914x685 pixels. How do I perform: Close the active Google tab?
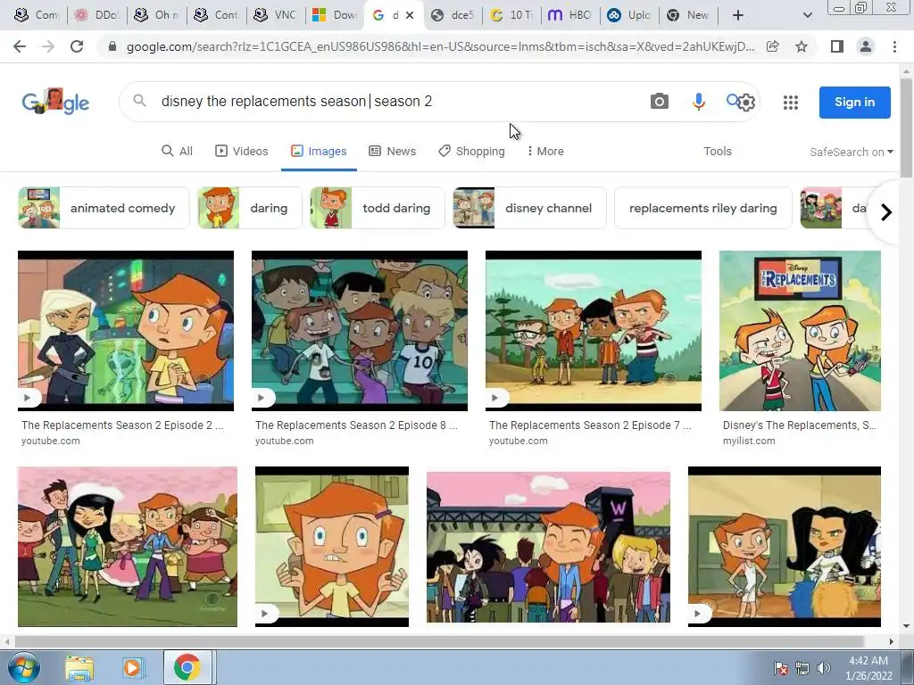[410, 15]
